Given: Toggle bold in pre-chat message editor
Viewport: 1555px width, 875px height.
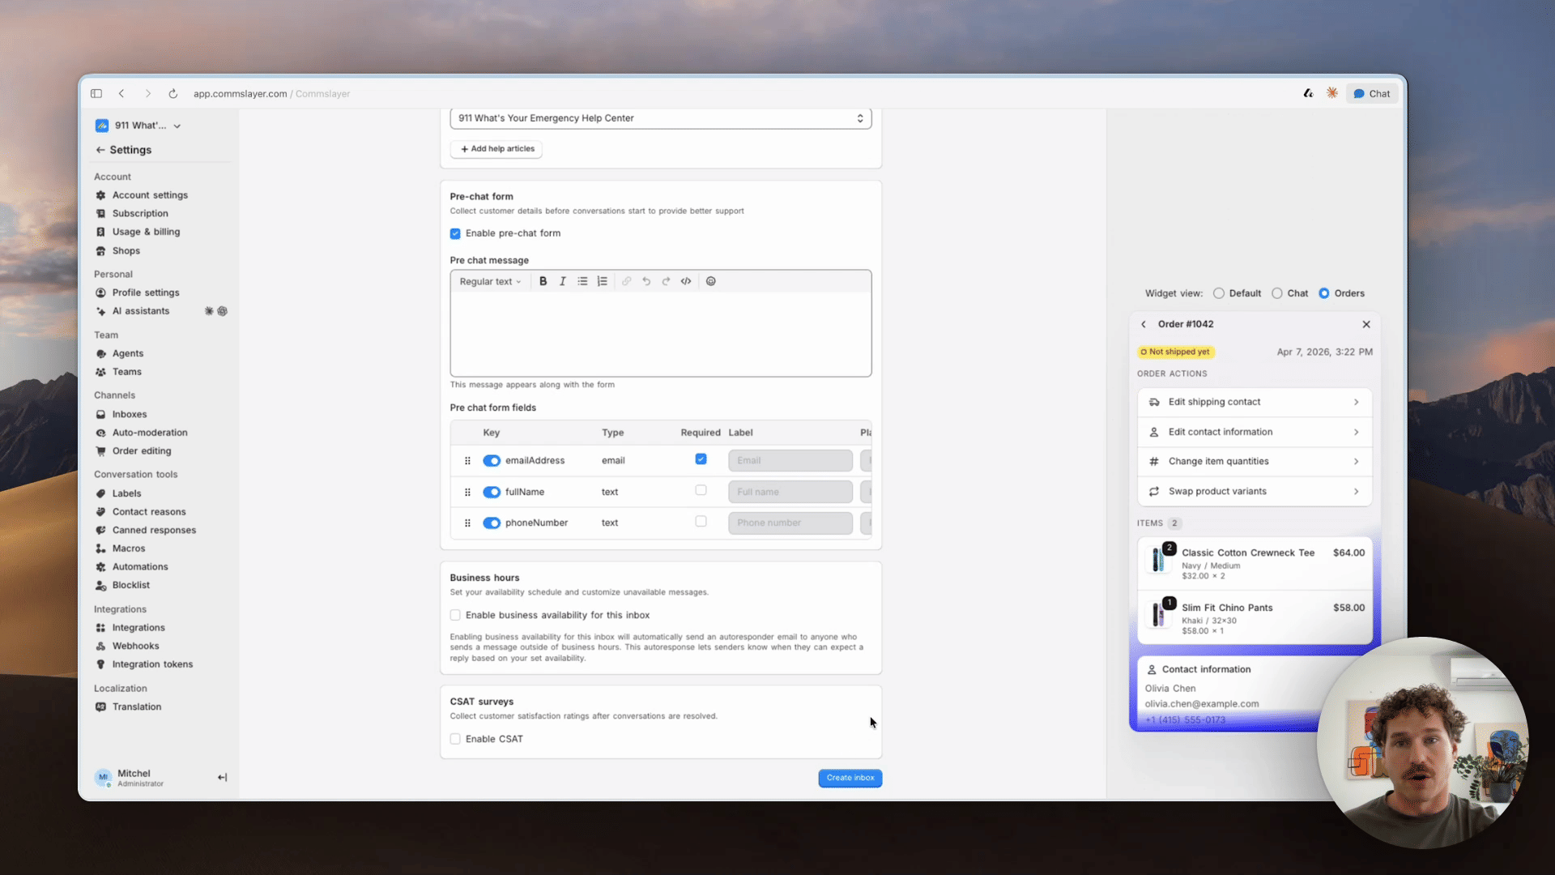Looking at the screenshot, I should click(543, 281).
